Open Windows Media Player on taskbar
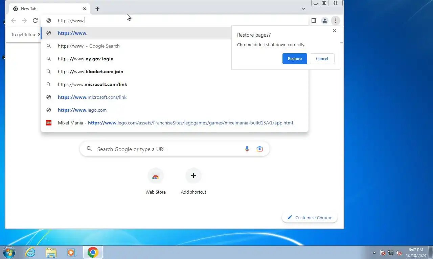This screenshot has width=433, height=259. click(71, 252)
